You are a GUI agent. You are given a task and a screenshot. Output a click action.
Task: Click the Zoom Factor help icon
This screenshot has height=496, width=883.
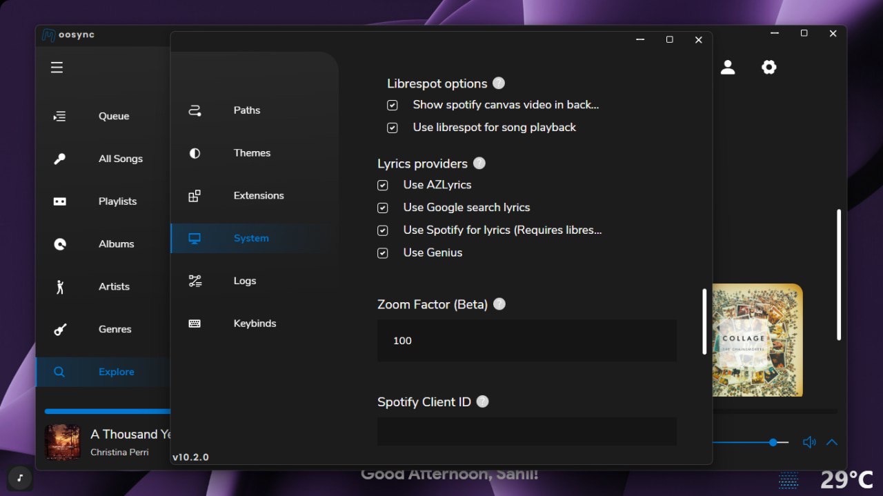click(499, 304)
